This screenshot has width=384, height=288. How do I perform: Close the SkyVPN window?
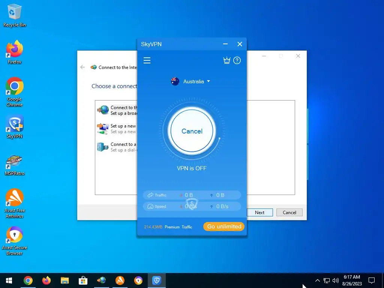pyautogui.click(x=240, y=44)
